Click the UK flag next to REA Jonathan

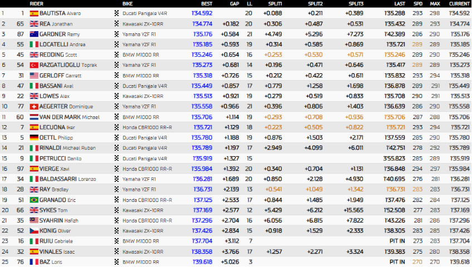click(34, 24)
